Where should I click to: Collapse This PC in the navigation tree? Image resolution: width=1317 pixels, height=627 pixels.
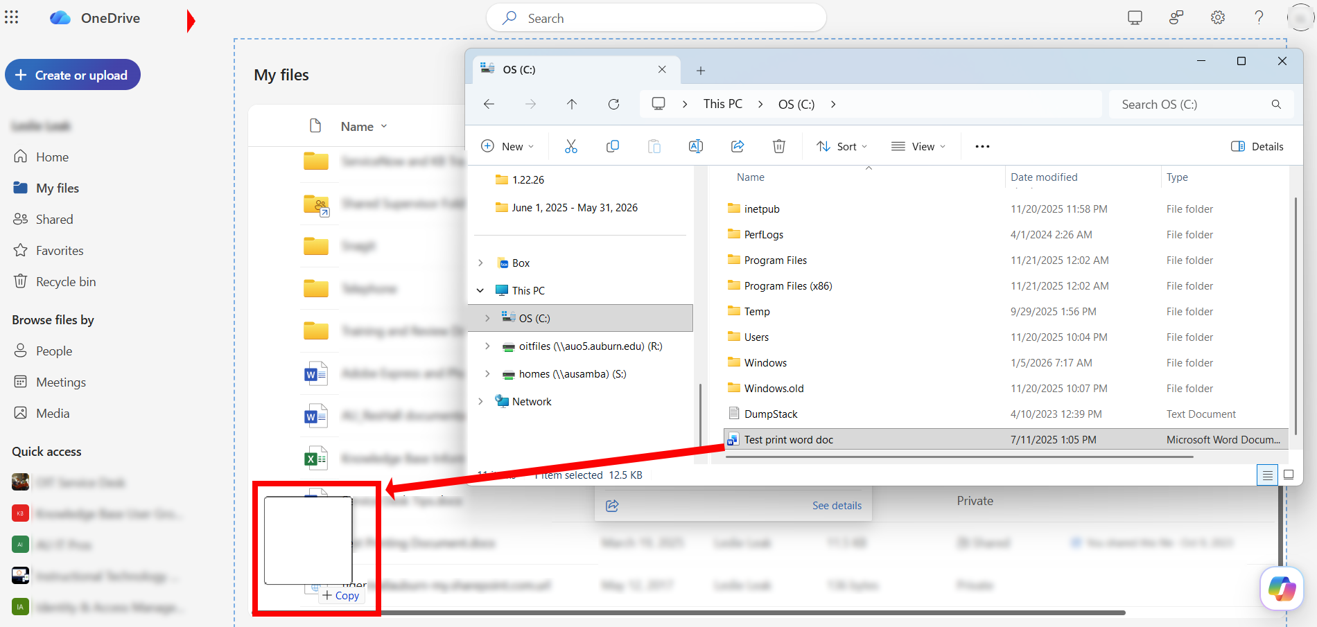(x=480, y=290)
